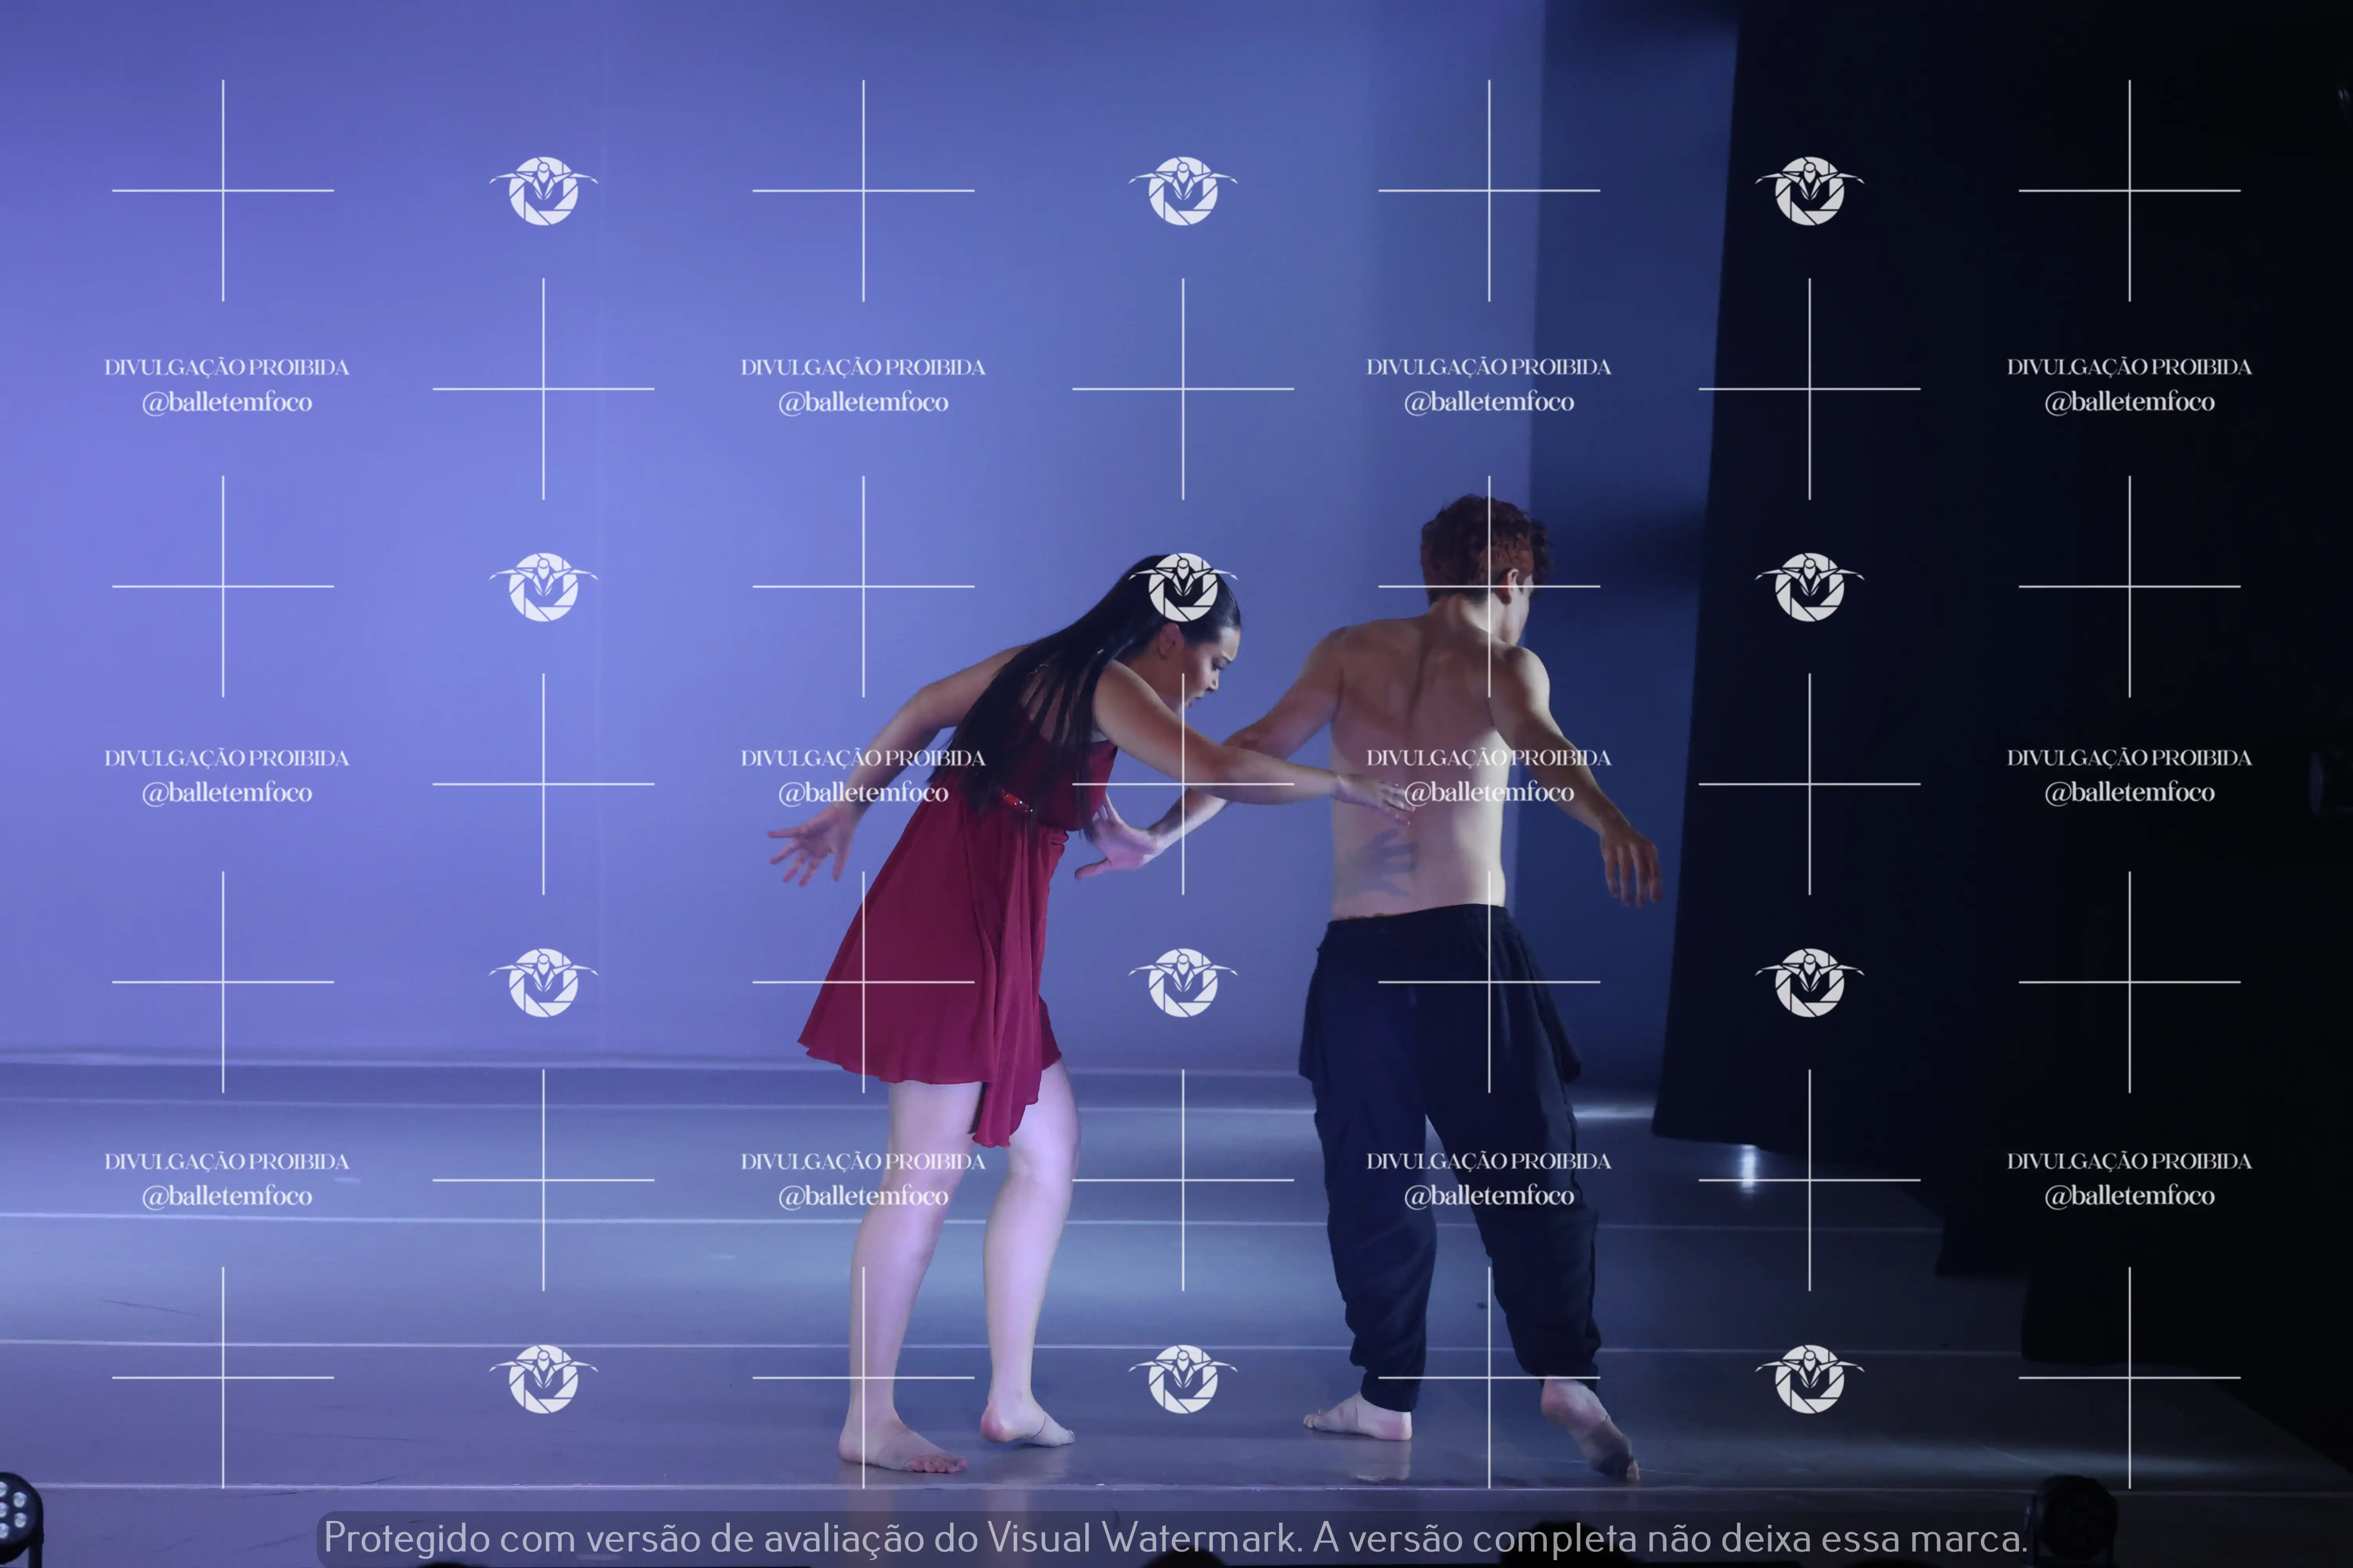Click the top-left camera logo watermark
This screenshot has width=2353, height=1568.
[543, 190]
